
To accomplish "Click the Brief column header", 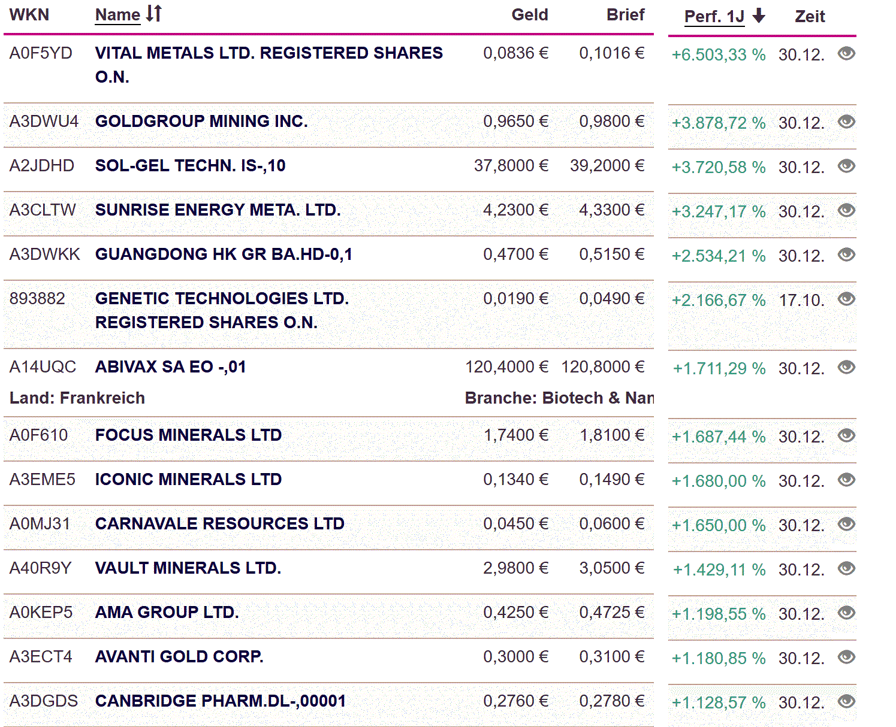I will click(x=625, y=15).
